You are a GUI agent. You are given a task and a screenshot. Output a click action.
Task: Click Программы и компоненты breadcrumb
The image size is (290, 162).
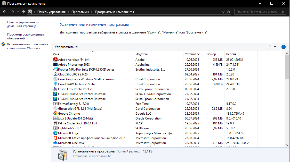click(x=114, y=12)
